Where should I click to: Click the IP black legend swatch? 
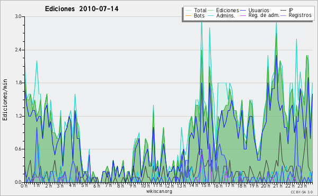(284, 11)
